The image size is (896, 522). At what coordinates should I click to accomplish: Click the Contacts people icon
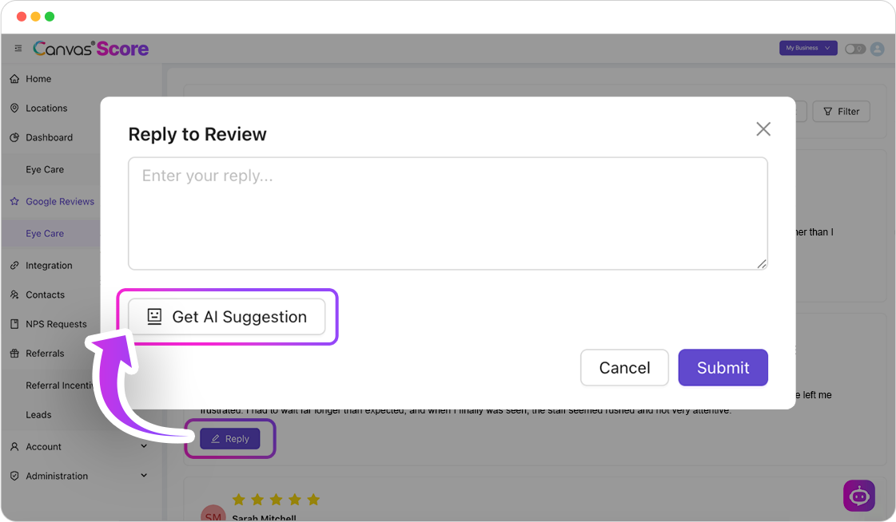point(15,295)
